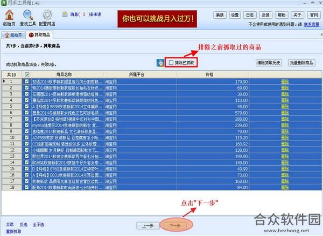Open the 配置网店 gear icon
This screenshot has width=323, height=236.
point(47,18)
